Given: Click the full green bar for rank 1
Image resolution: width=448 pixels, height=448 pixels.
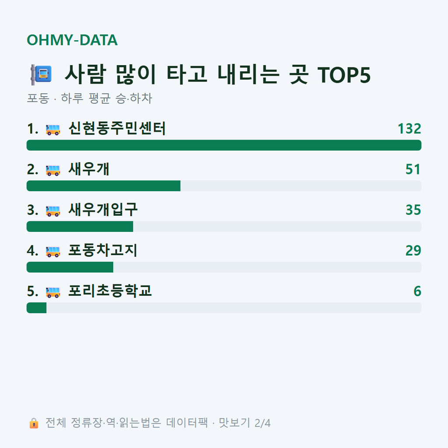Looking at the screenshot, I should [x=224, y=145].
